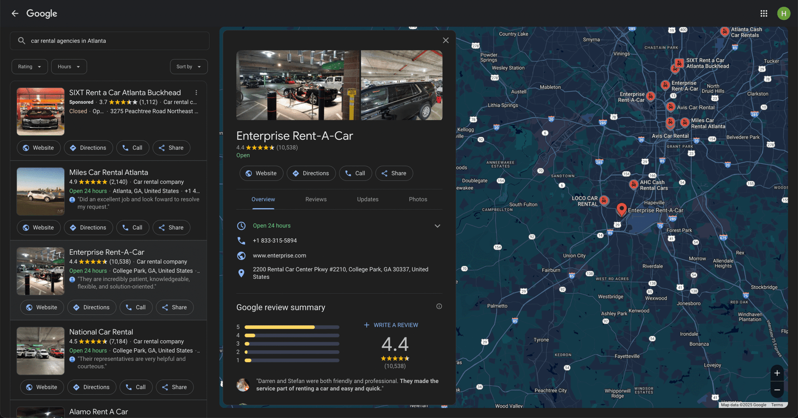Click the 4-star rating bar
798x418 pixels.
click(x=292, y=335)
